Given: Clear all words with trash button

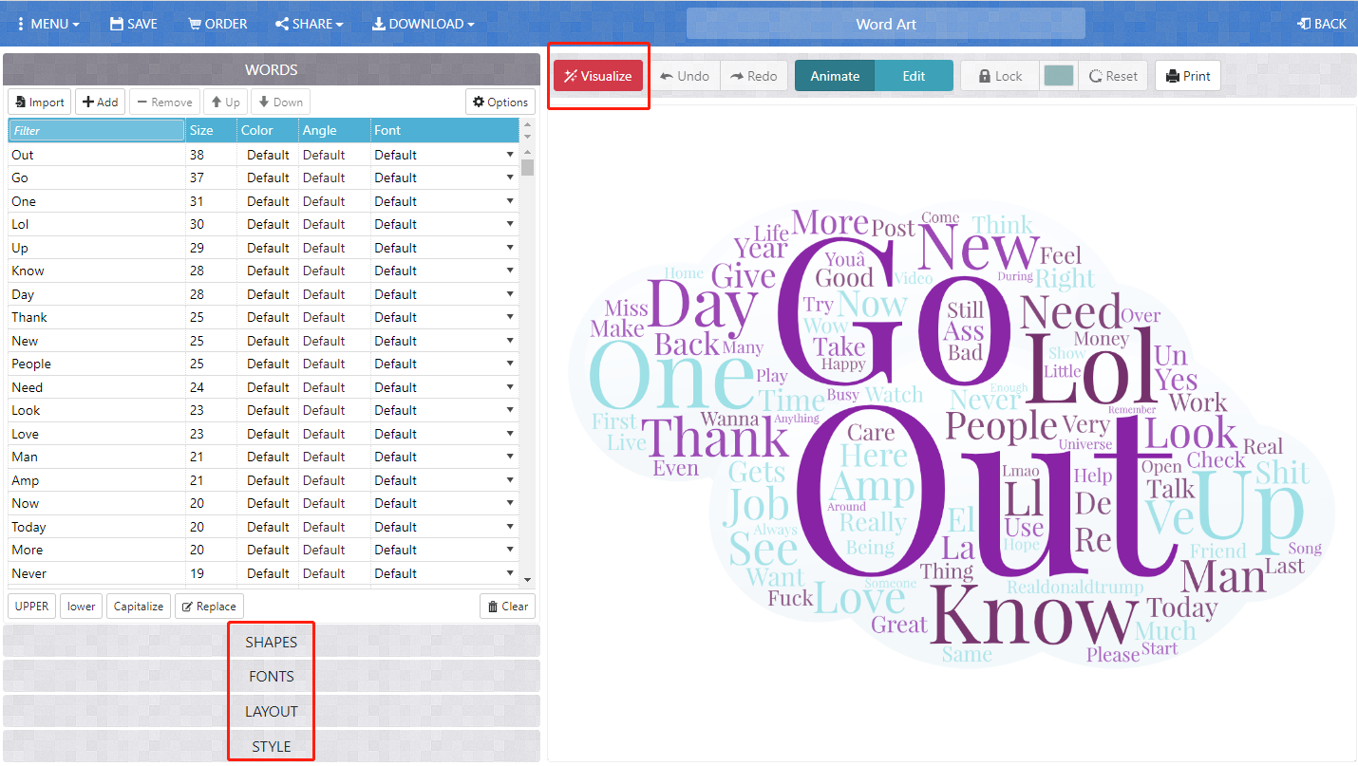Looking at the screenshot, I should 507,607.
